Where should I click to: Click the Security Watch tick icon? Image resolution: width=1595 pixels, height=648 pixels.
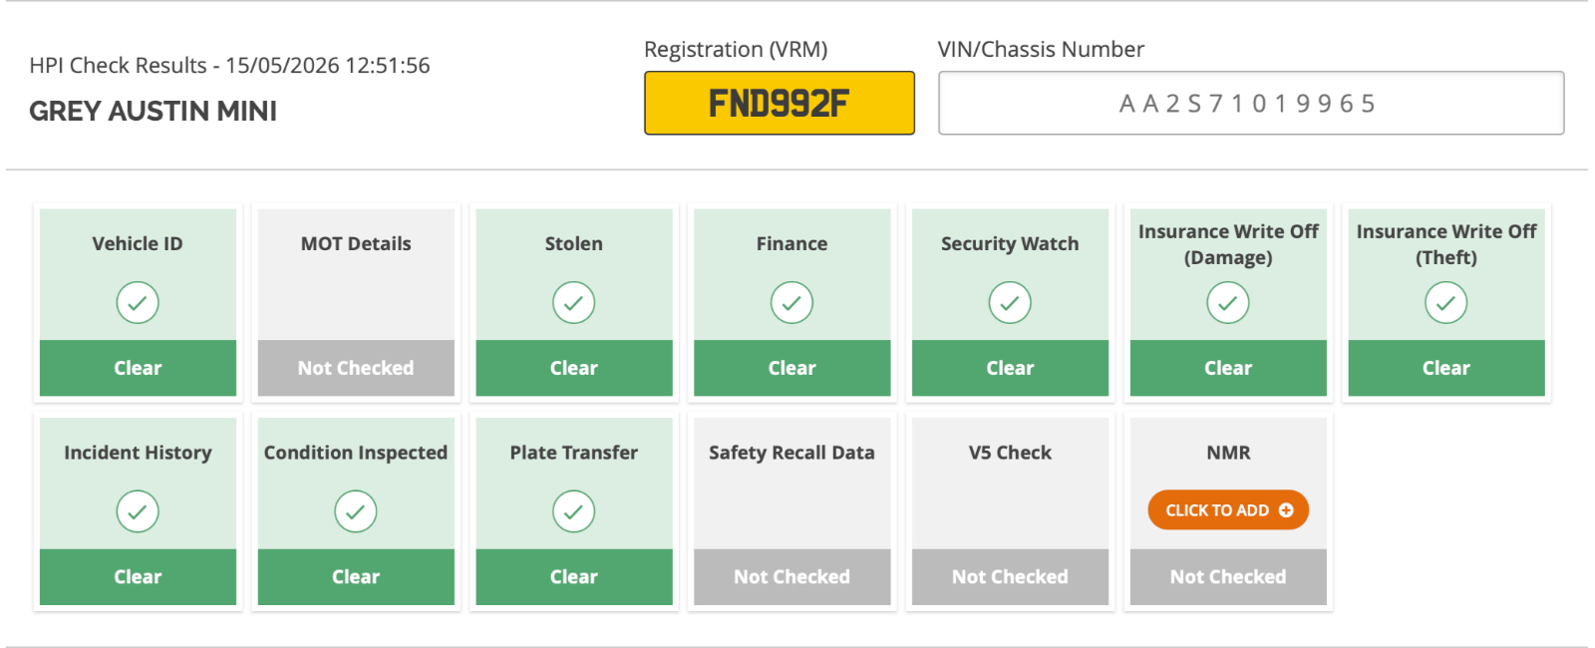(1010, 302)
